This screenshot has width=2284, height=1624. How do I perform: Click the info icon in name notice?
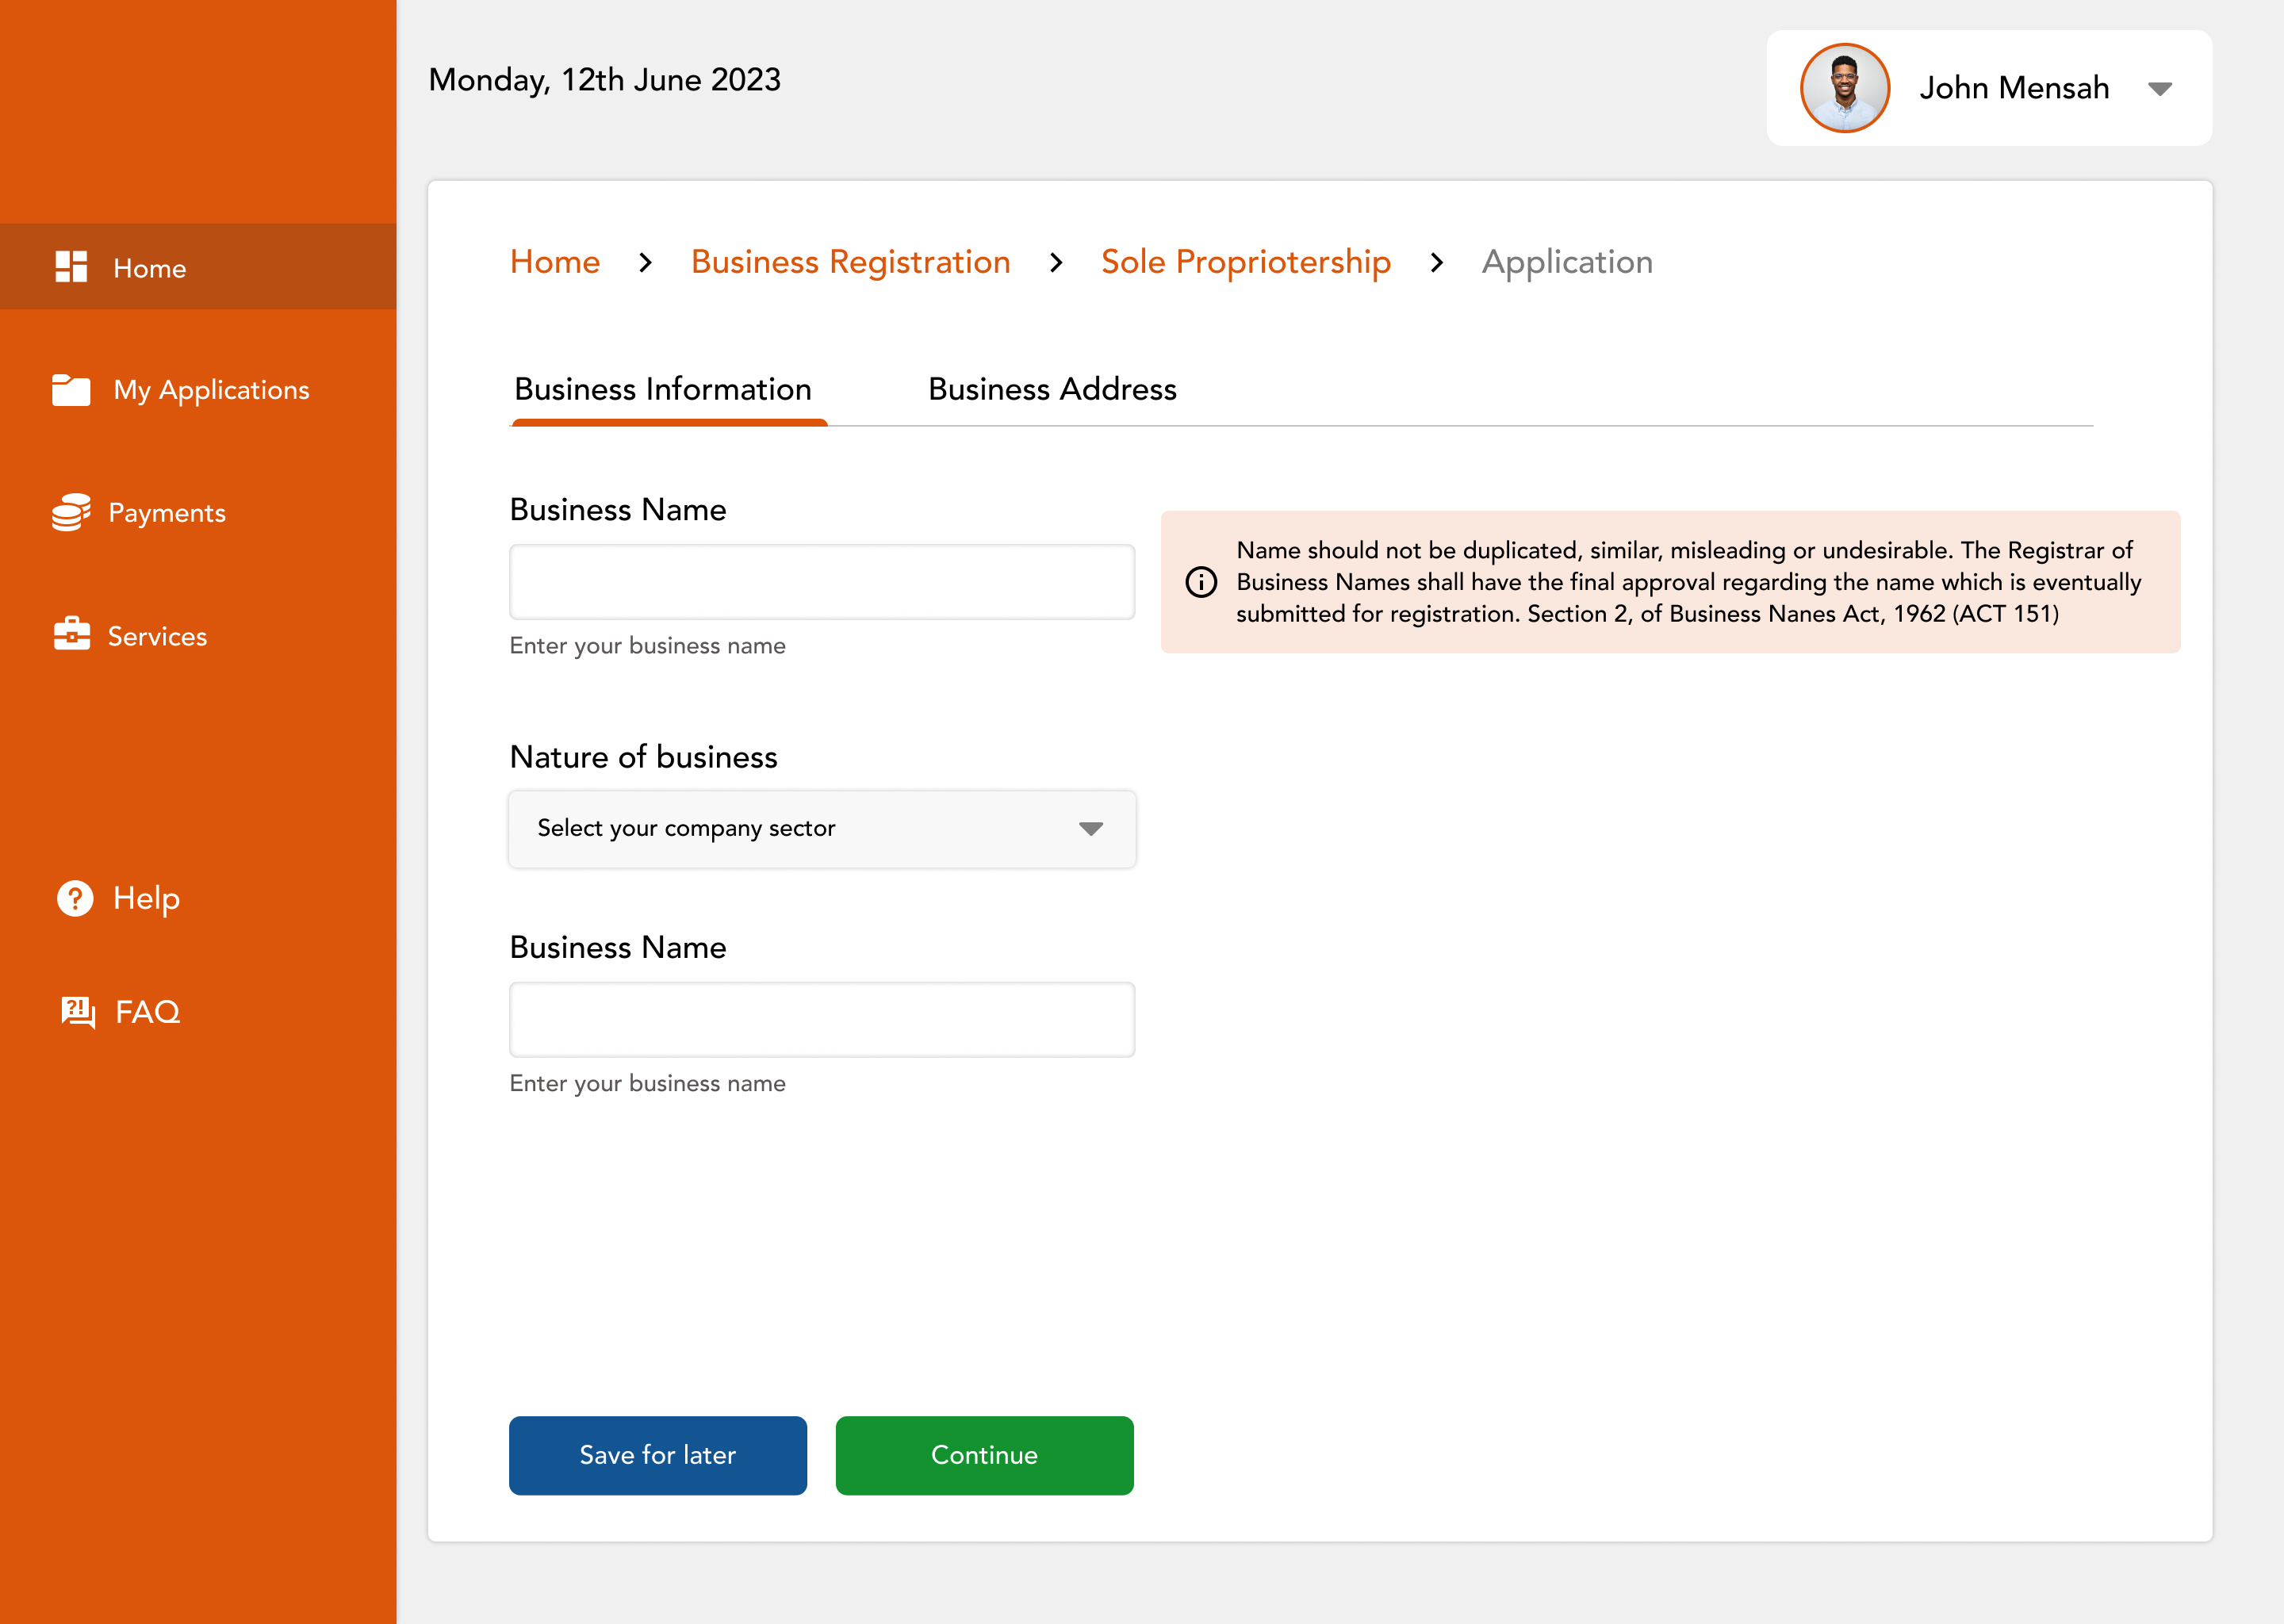point(1201,582)
